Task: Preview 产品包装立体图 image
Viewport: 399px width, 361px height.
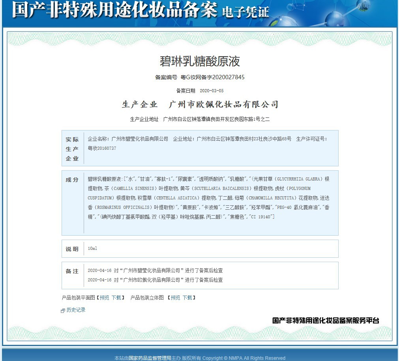Action: click(x=175, y=298)
